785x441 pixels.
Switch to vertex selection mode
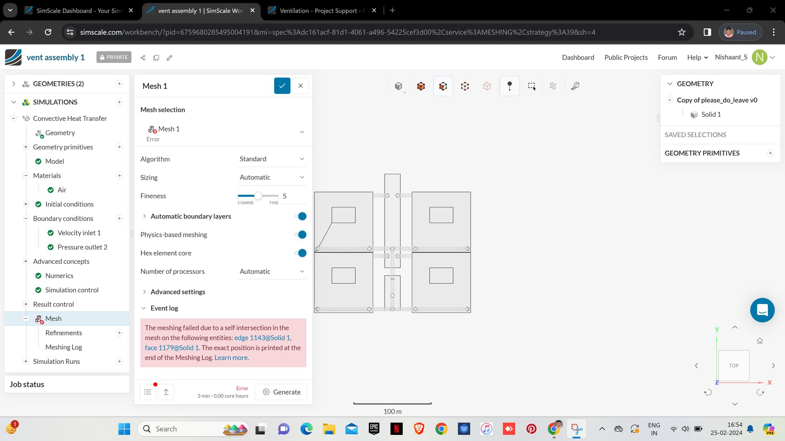point(464,86)
